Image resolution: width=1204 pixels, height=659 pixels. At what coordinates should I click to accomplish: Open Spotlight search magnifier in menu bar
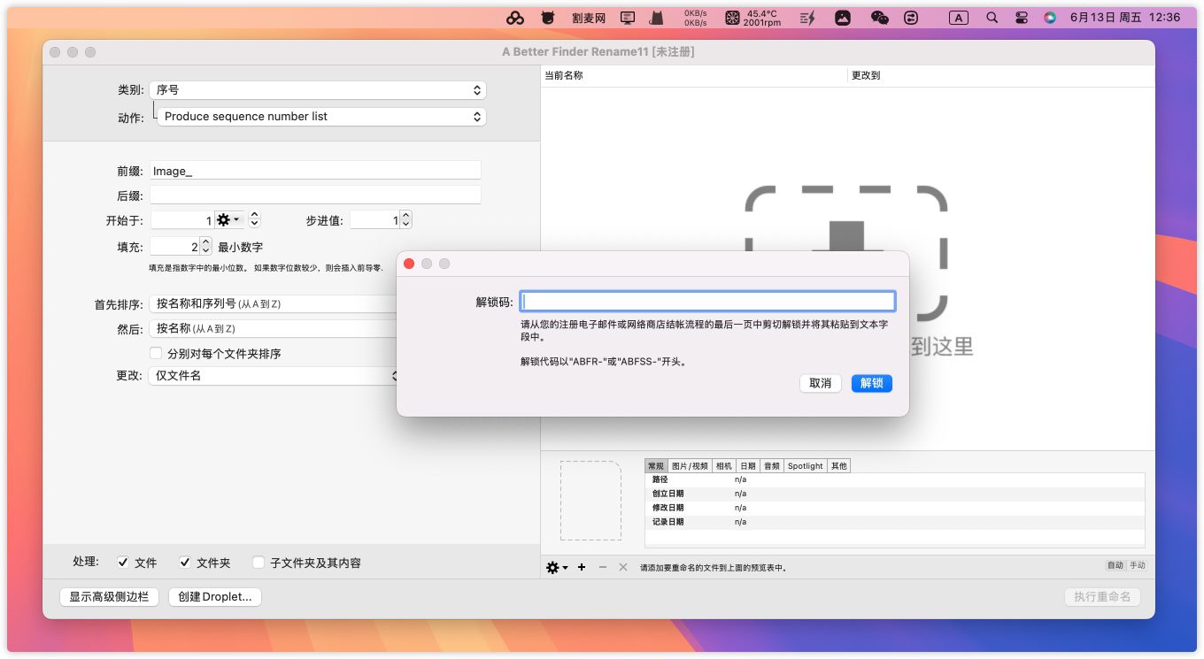(x=992, y=18)
